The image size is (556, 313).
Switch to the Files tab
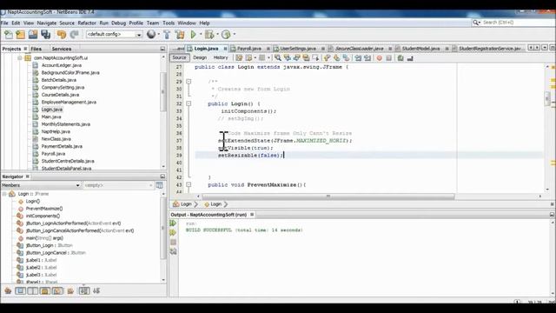click(x=36, y=49)
